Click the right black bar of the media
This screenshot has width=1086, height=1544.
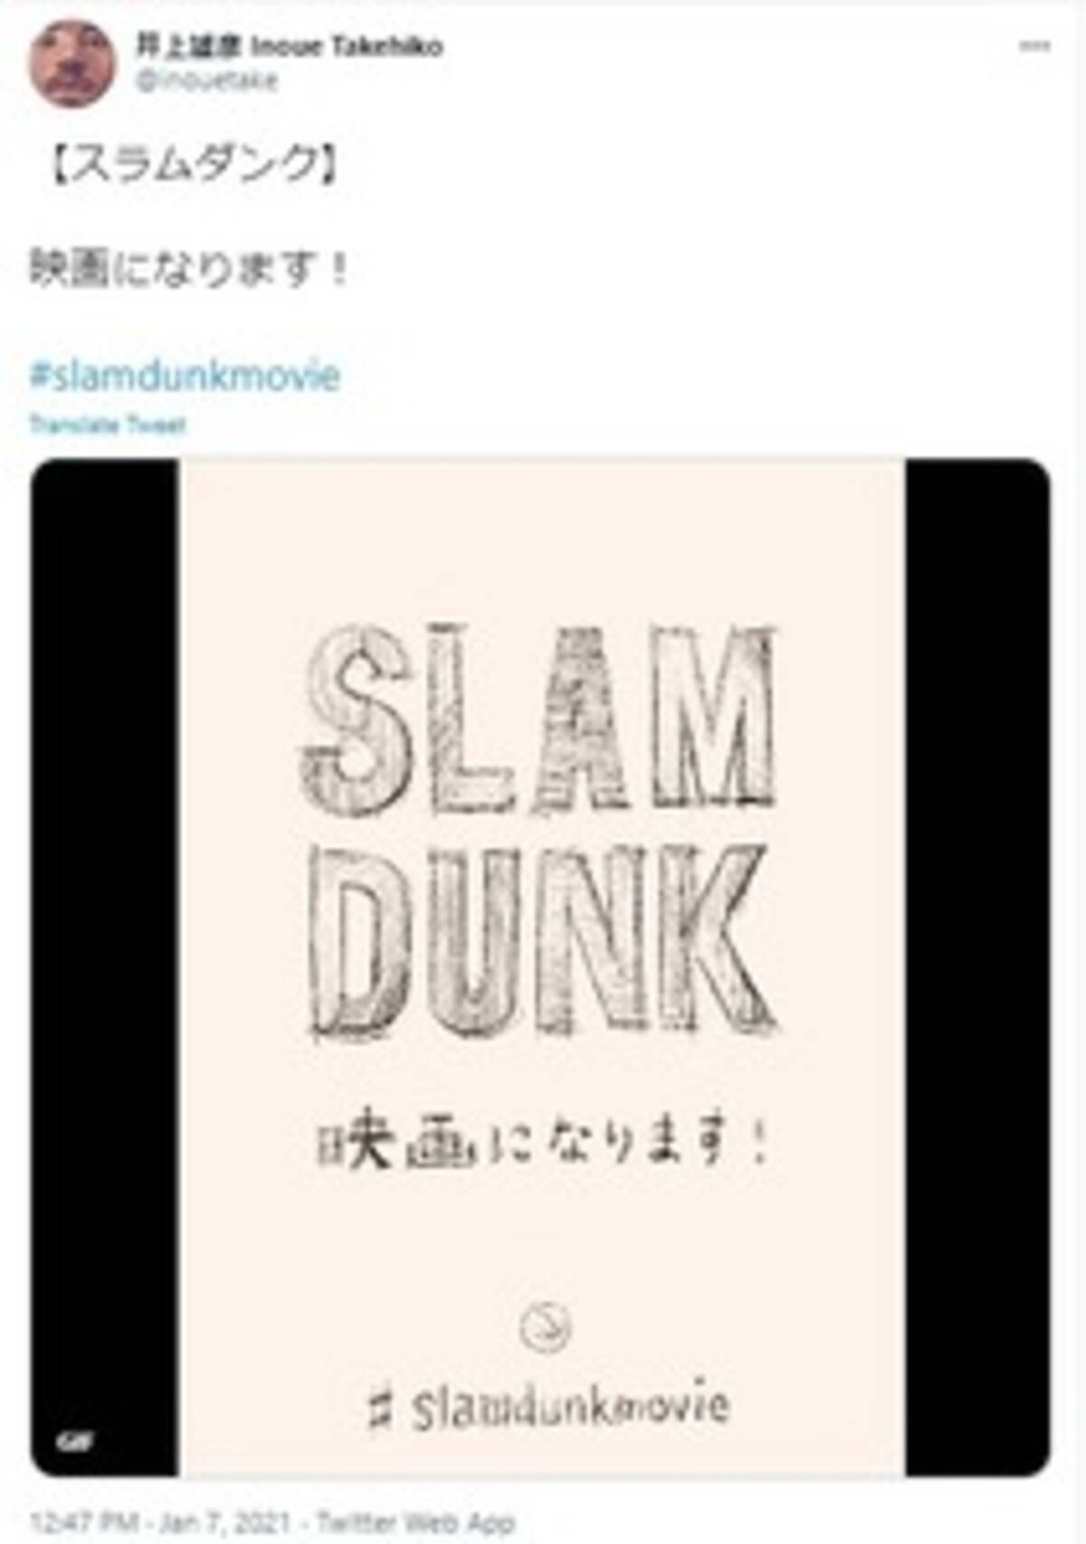pos(978,968)
